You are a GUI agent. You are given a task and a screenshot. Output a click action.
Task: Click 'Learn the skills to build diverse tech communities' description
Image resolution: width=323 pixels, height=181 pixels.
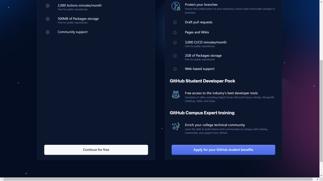(x=226, y=131)
